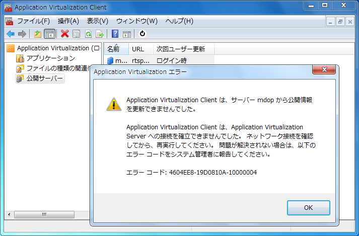Image resolution: width=359 pixels, height=236 pixels.
Task: Open the ヘルプ(H) menu
Action: click(x=179, y=21)
